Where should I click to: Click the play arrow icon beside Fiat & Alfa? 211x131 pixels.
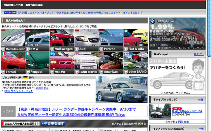[x=126, y=49]
